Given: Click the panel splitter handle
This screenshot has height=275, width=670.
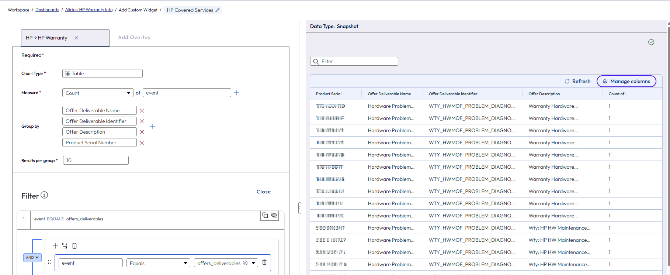Looking at the screenshot, I should tap(300, 208).
